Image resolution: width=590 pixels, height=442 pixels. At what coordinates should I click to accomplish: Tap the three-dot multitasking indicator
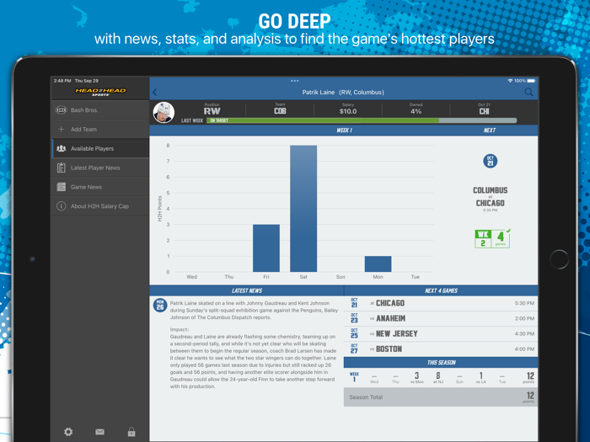(x=295, y=81)
